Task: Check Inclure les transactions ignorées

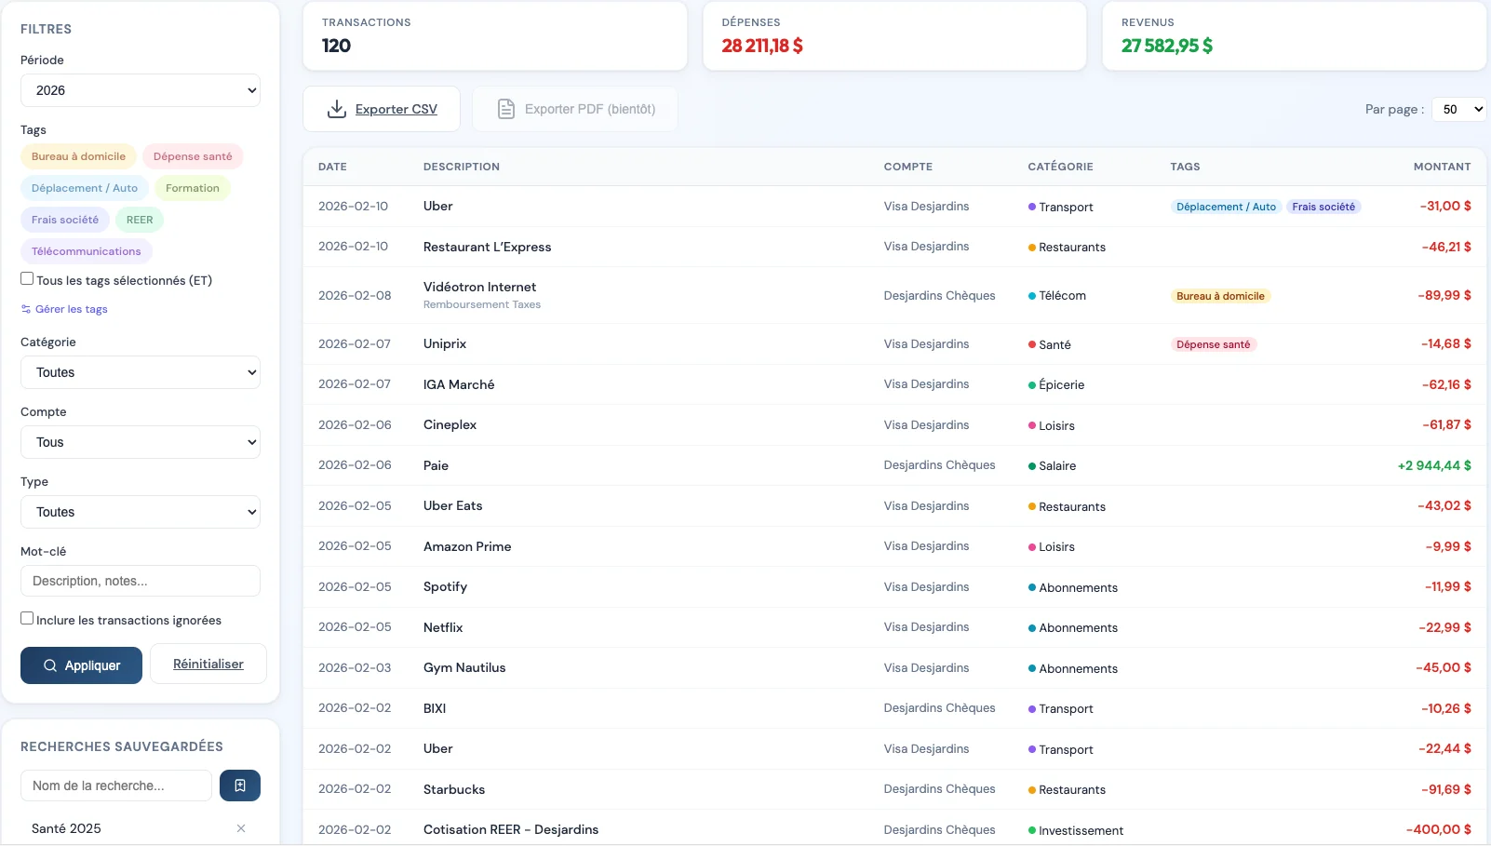Action: pos(27,619)
